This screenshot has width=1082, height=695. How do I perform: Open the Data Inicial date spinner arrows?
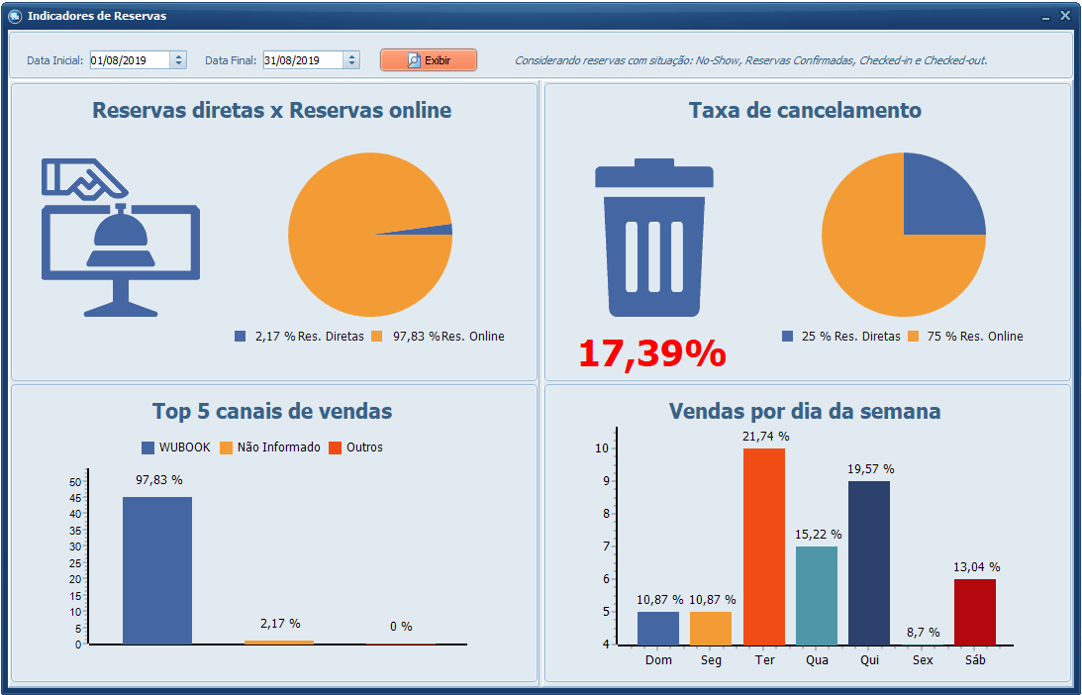point(179,60)
